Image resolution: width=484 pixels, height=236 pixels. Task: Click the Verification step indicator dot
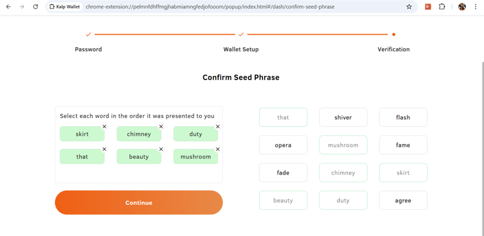tap(394, 34)
